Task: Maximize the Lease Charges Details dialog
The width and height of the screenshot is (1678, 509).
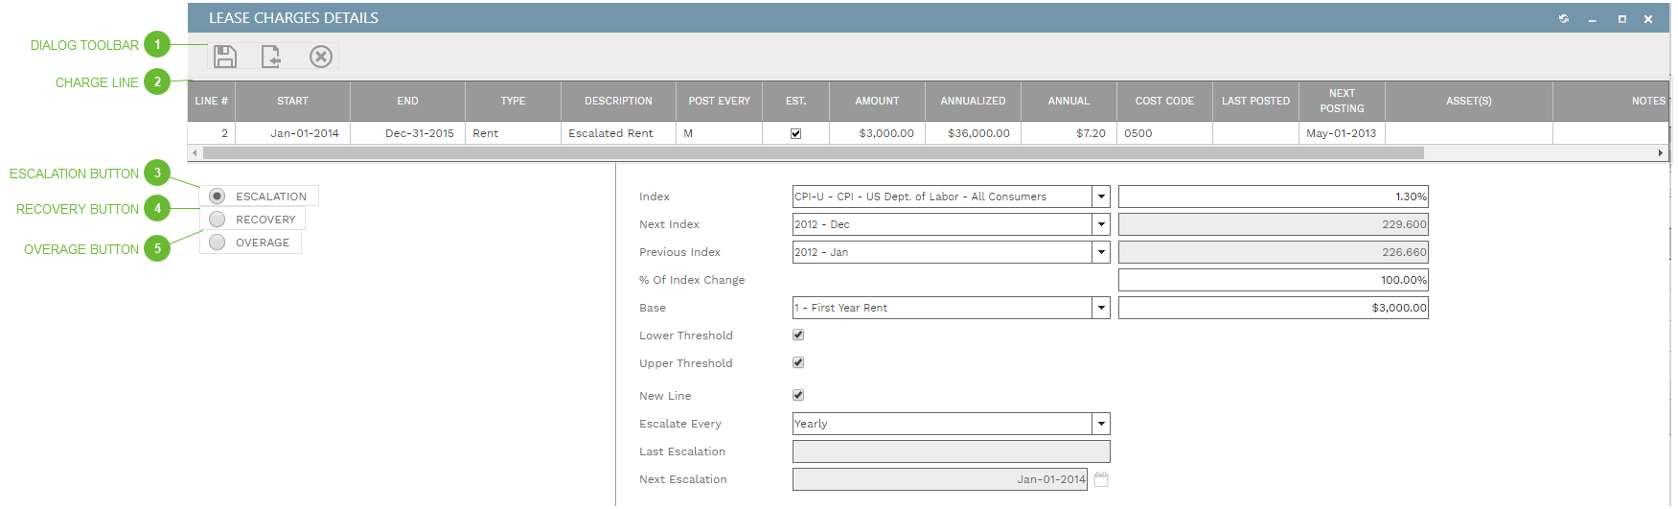Action: [x=1622, y=18]
